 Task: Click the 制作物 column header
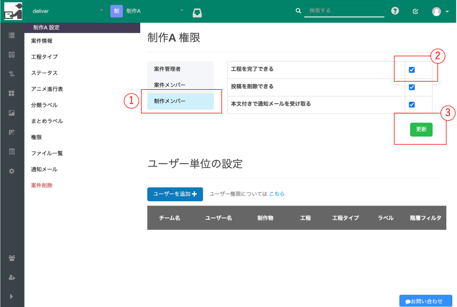(265, 218)
